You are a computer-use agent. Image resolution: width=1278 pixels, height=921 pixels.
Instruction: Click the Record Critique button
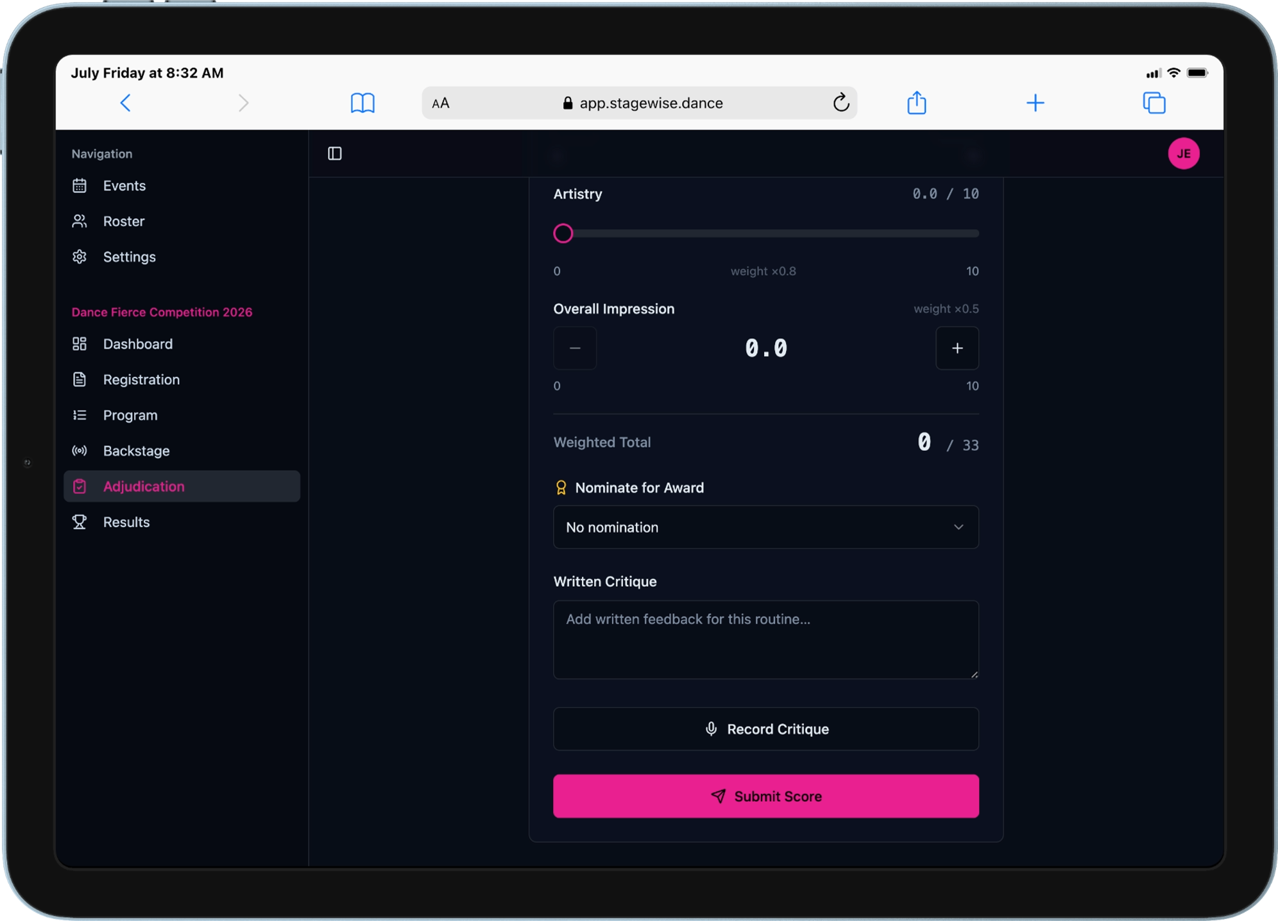(x=766, y=729)
